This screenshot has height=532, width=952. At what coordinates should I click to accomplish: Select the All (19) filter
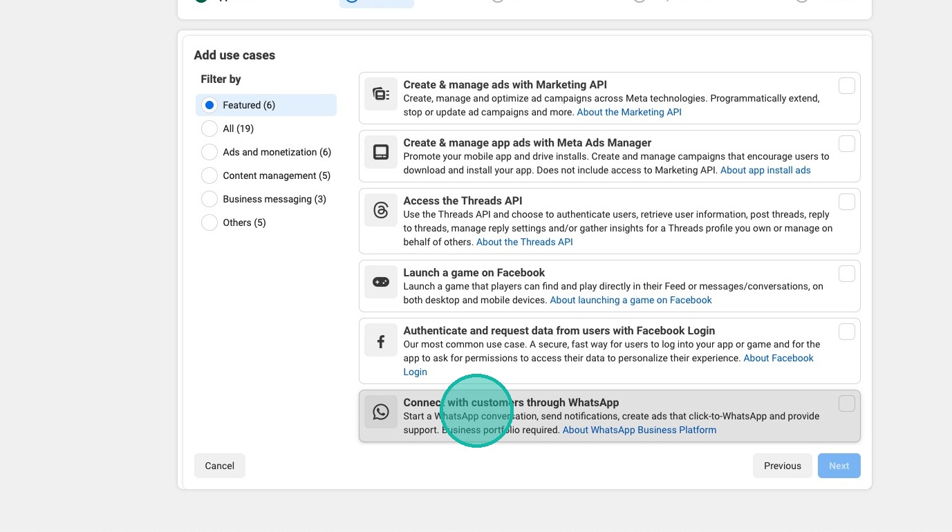point(209,129)
